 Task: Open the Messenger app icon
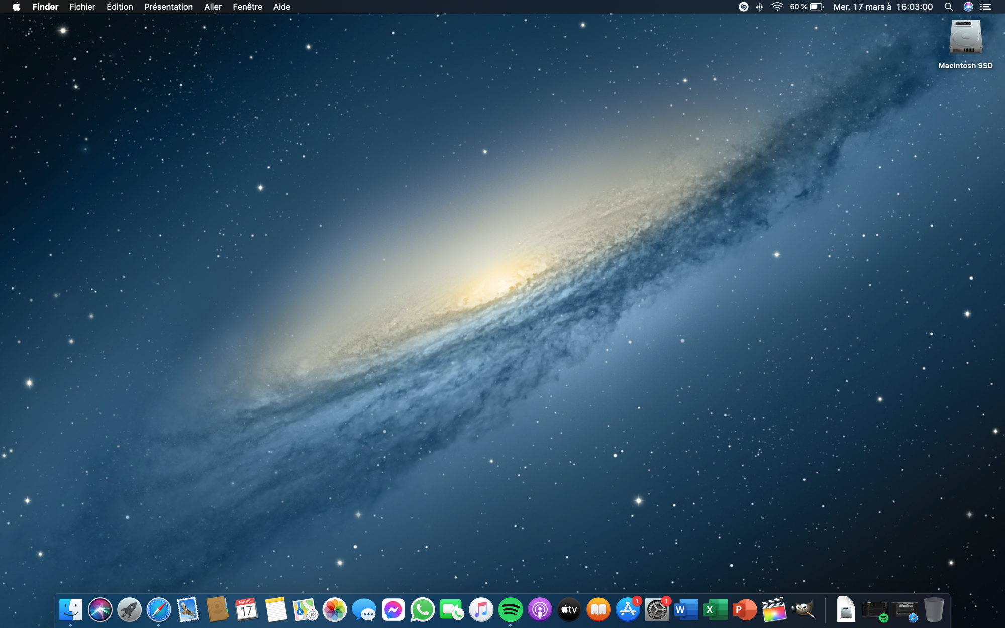(x=393, y=610)
